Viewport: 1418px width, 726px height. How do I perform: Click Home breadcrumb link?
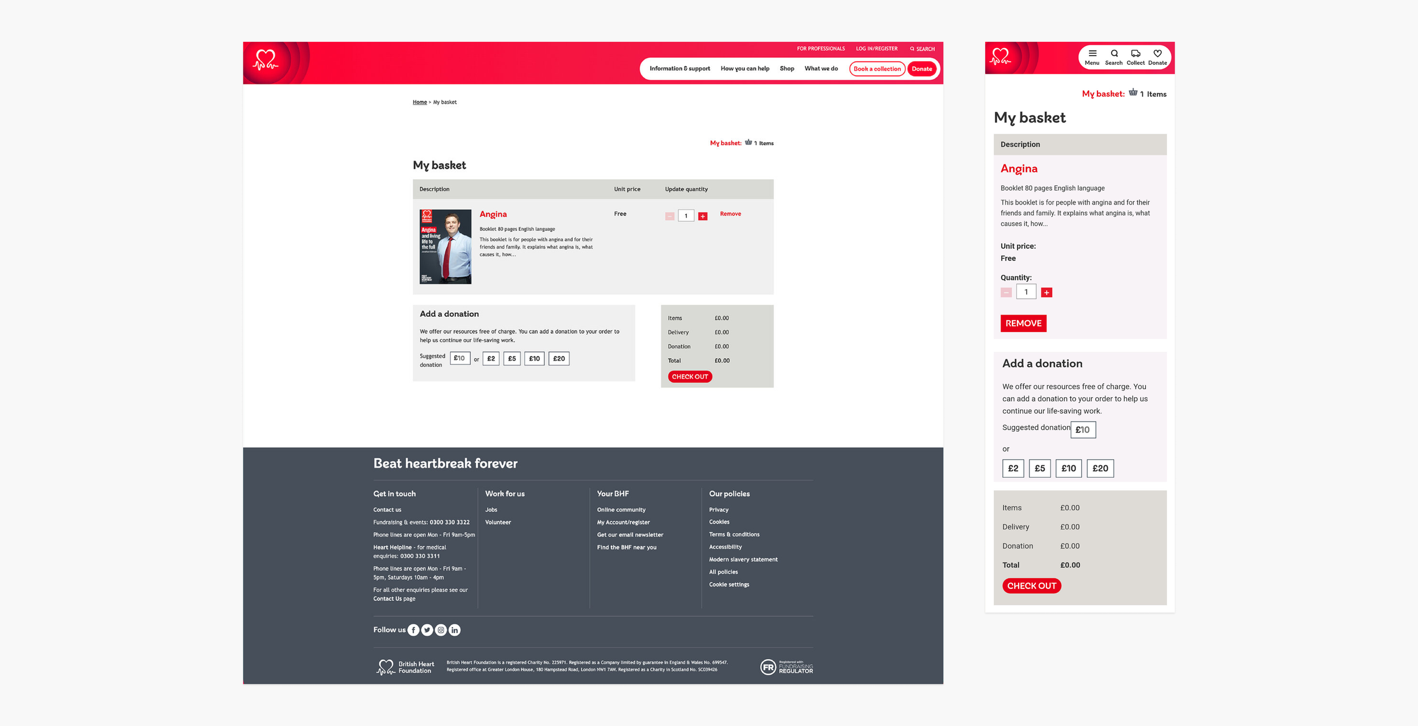pos(420,103)
